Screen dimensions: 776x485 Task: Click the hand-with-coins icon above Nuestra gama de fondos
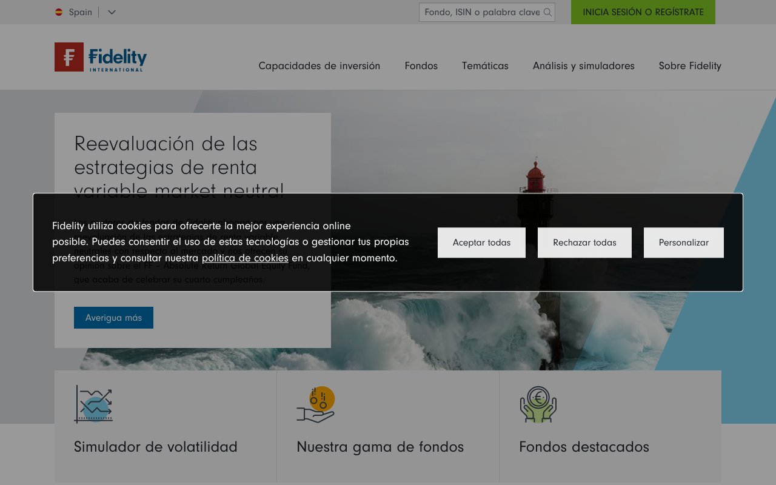(x=316, y=404)
